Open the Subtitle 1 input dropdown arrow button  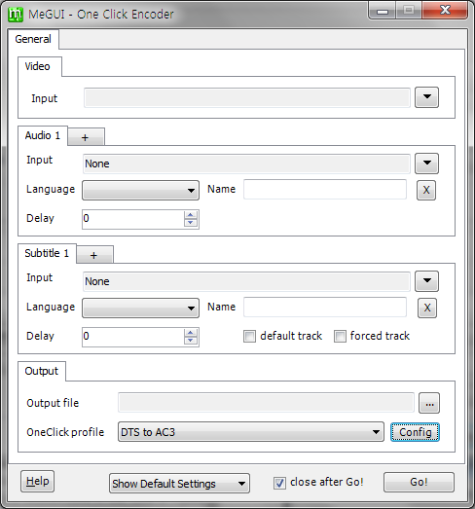(x=426, y=281)
